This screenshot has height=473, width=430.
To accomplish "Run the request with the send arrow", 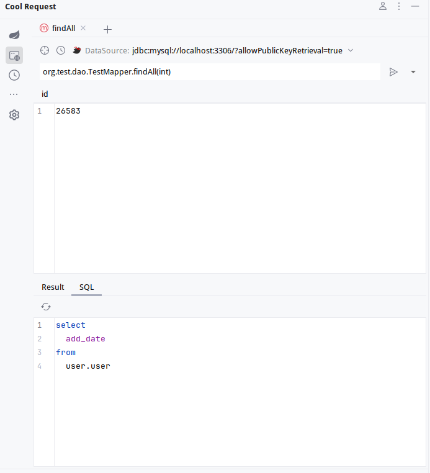I will pyautogui.click(x=393, y=72).
